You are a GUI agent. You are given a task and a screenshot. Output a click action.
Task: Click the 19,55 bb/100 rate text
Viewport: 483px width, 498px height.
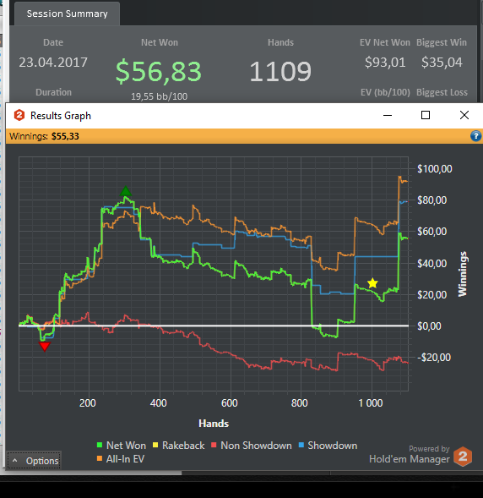[x=160, y=96]
